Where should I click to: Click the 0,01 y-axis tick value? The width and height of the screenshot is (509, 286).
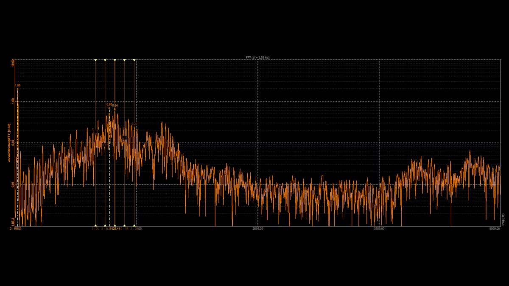click(x=13, y=184)
